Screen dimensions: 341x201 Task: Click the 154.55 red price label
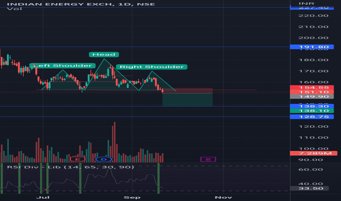coord(312,88)
